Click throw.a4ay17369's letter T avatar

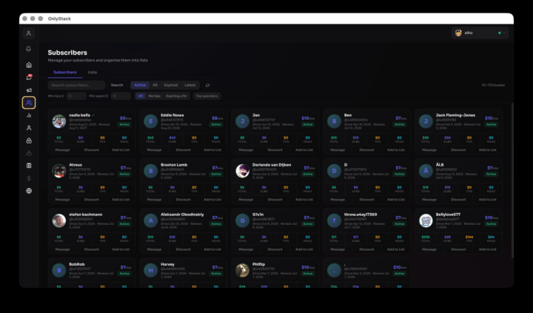334,221
